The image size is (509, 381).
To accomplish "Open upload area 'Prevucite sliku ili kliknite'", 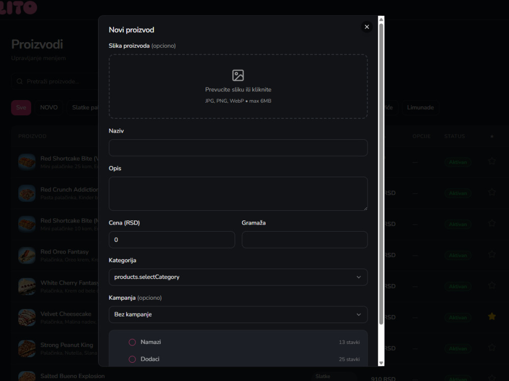I will click(x=238, y=86).
